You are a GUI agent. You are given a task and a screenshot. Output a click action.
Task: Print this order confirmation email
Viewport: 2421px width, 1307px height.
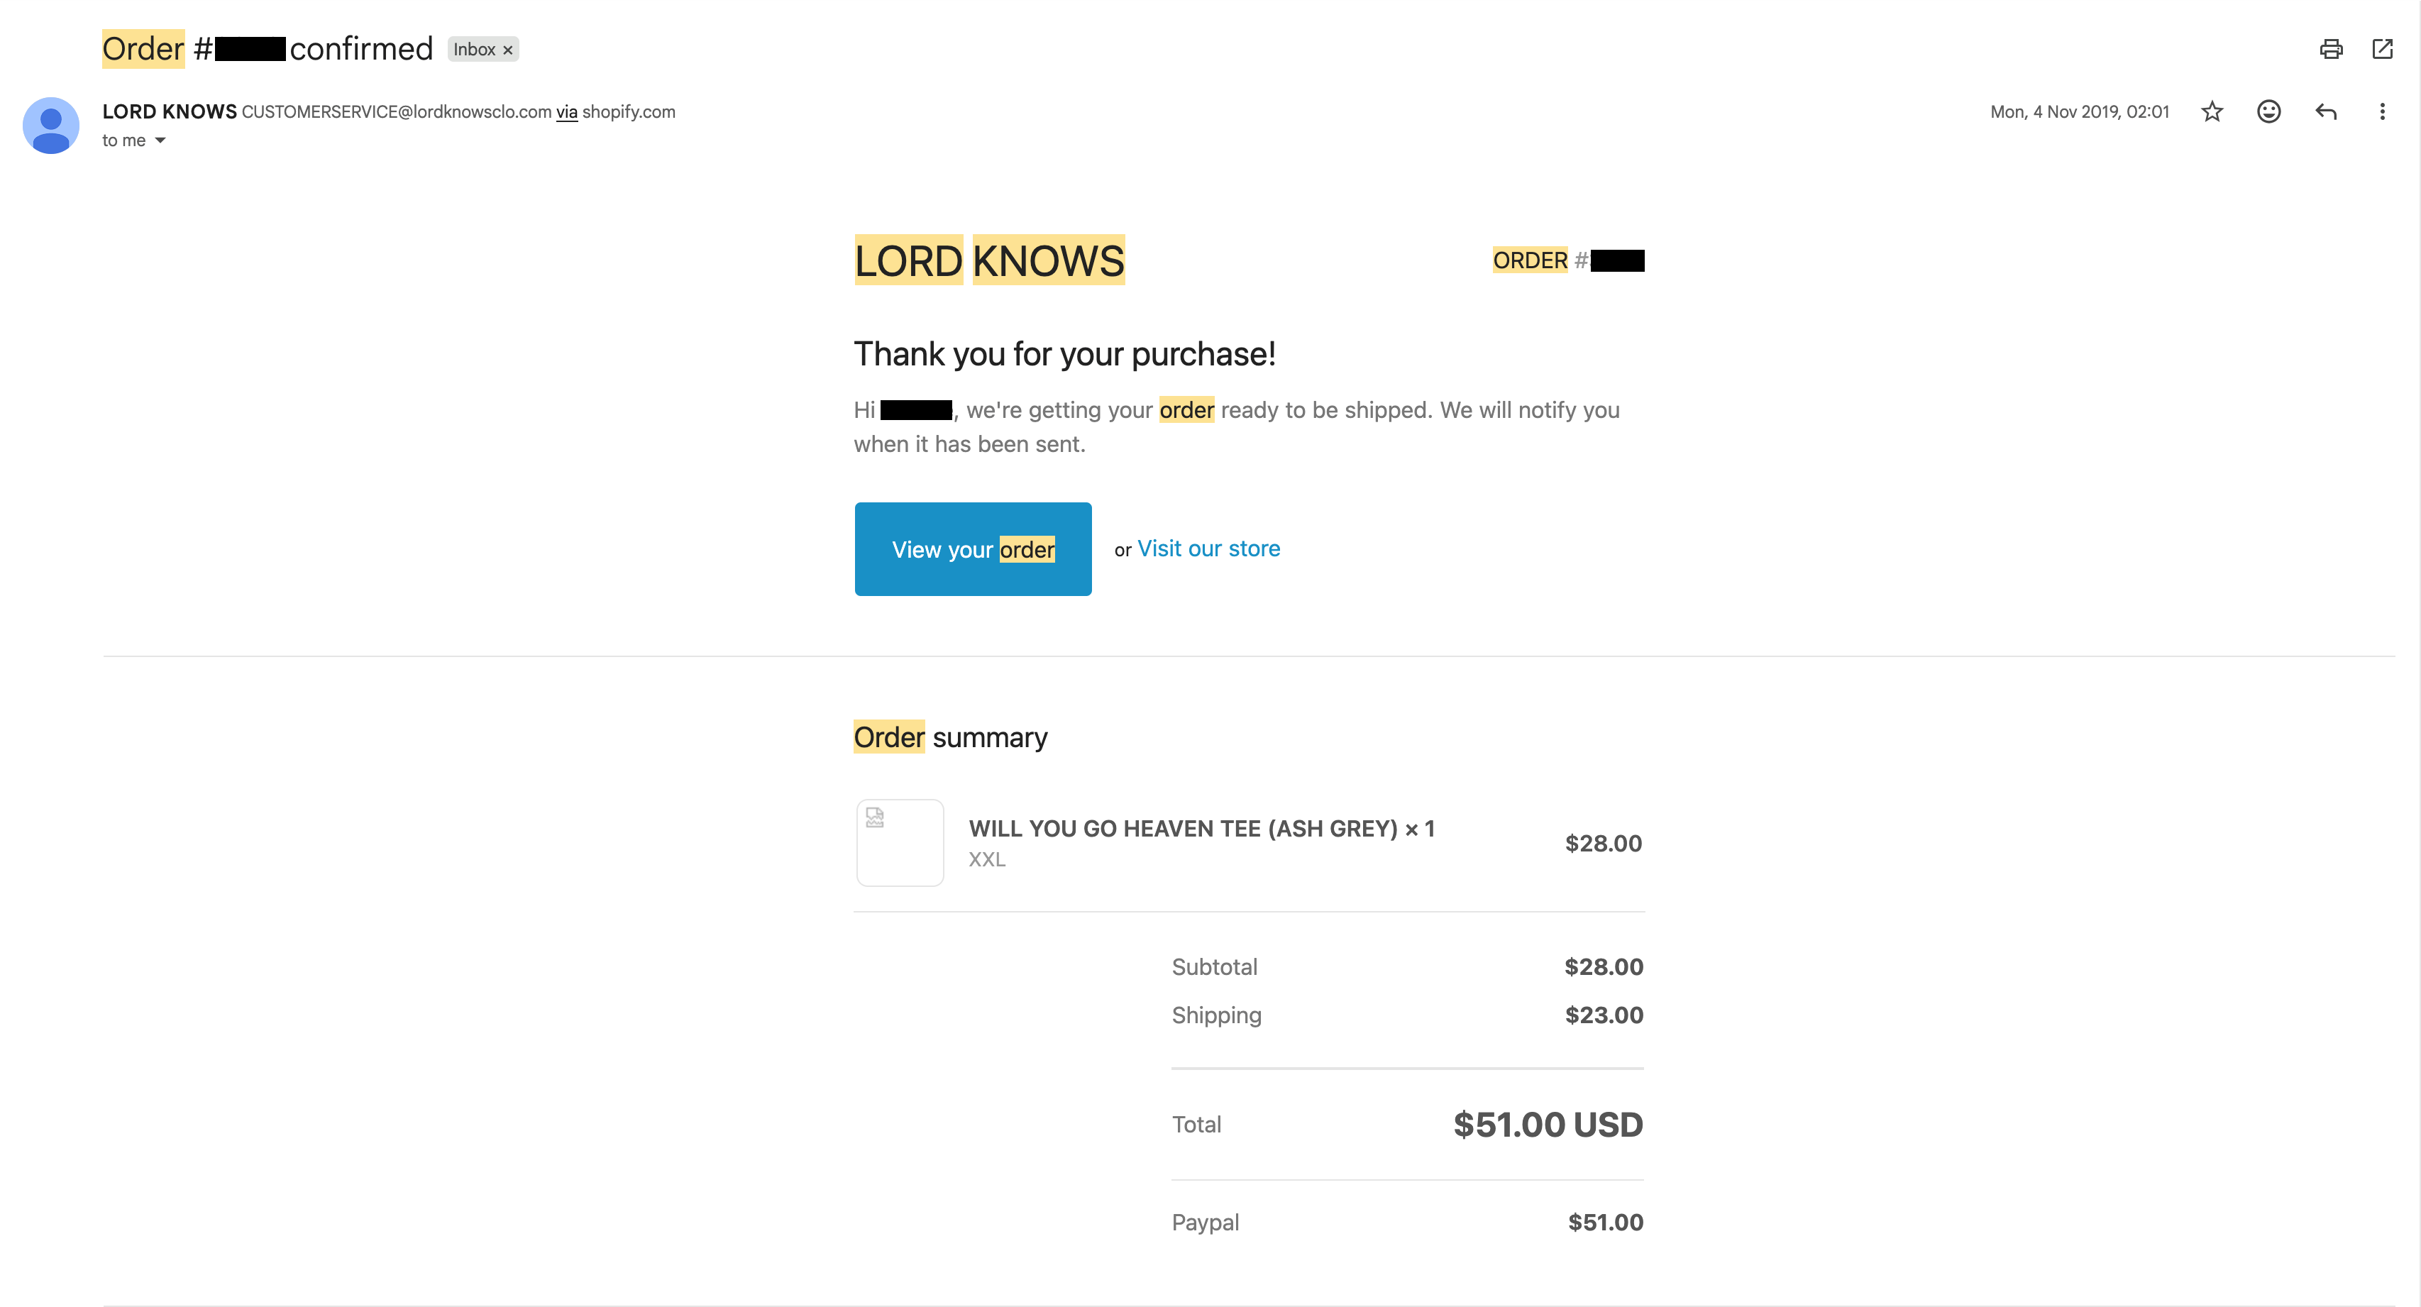[x=2331, y=49]
